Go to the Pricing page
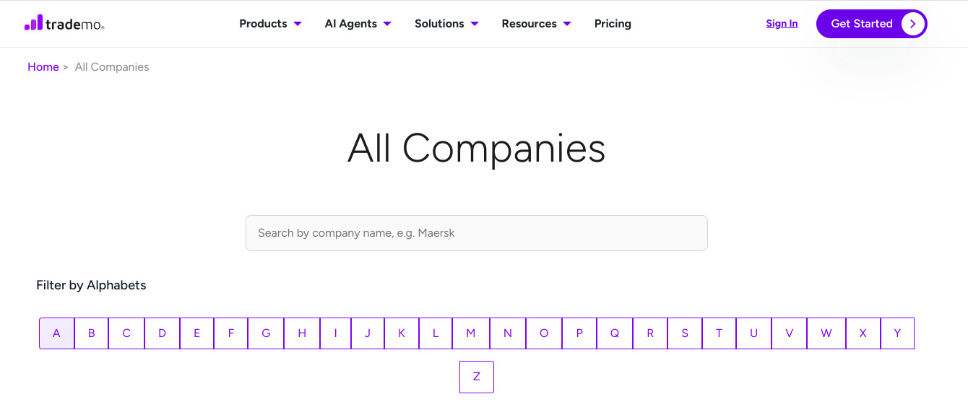Screen dimensions: 968x420 click(x=613, y=24)
